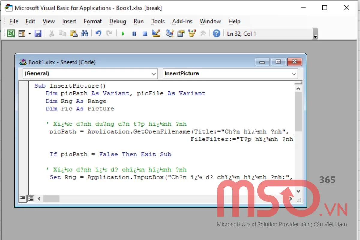
Task: Click the Reset icon to stop debugging
Action: (x=145, y=33)
